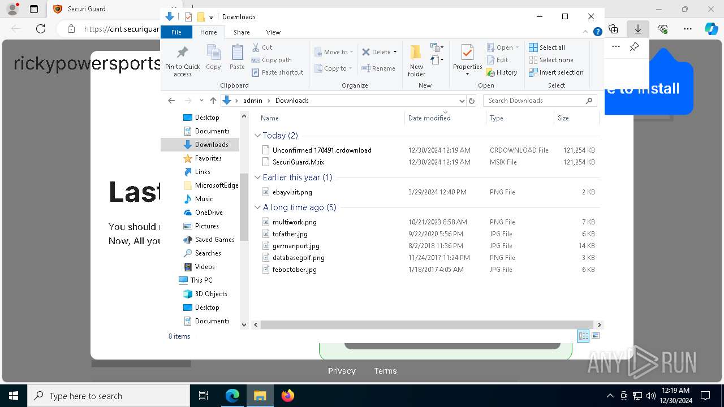Open address bar history dropdown
This screenshot has height=407, width=724.
[x=462, y=101]
